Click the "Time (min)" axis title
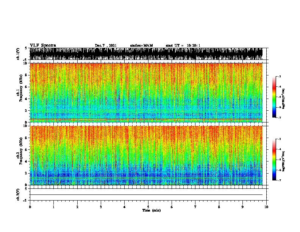 click(x=152, y=210)
